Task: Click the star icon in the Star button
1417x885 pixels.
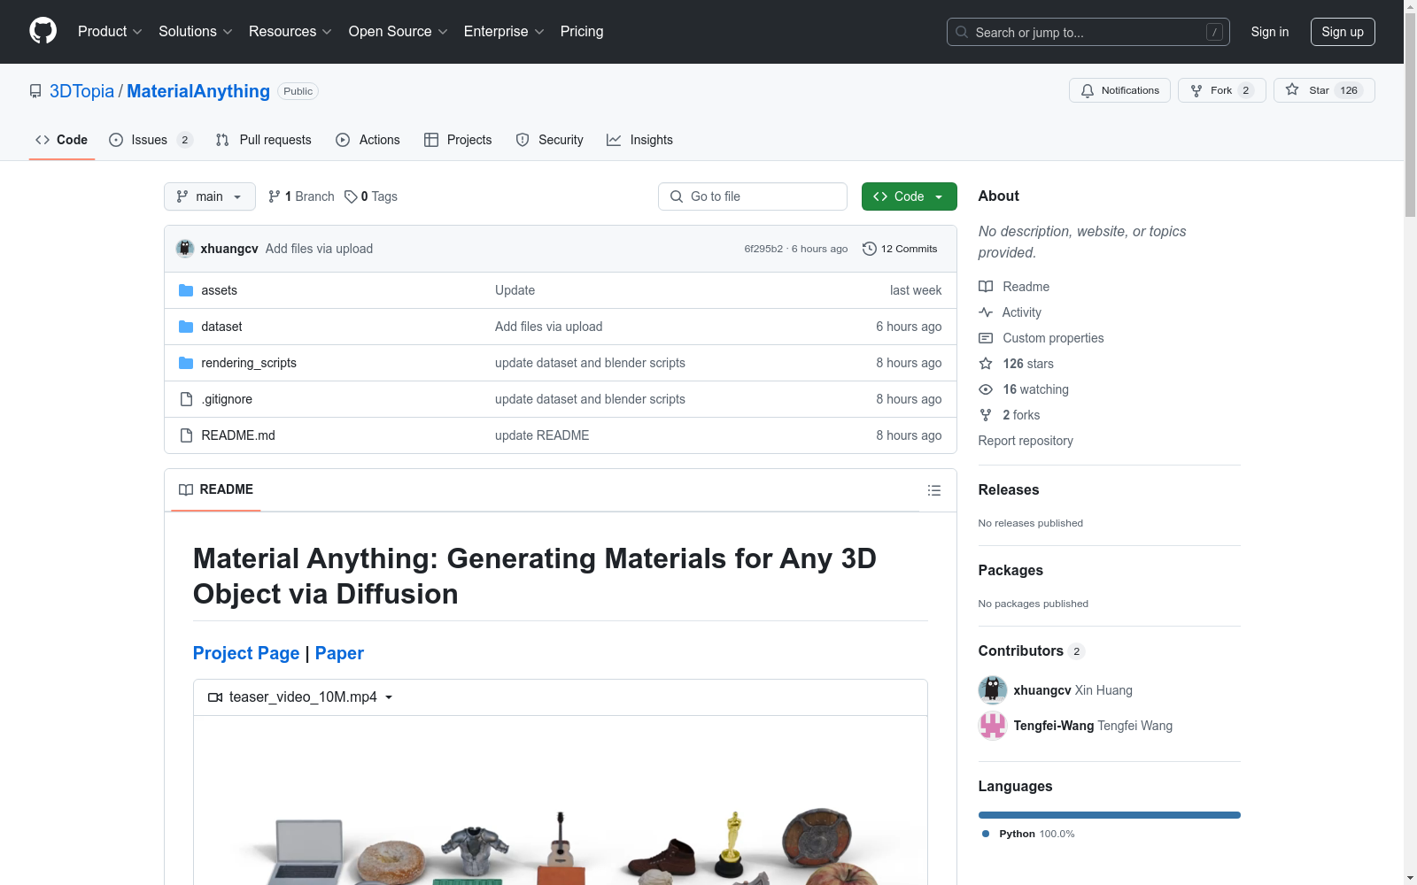Action: [1292, 89]
